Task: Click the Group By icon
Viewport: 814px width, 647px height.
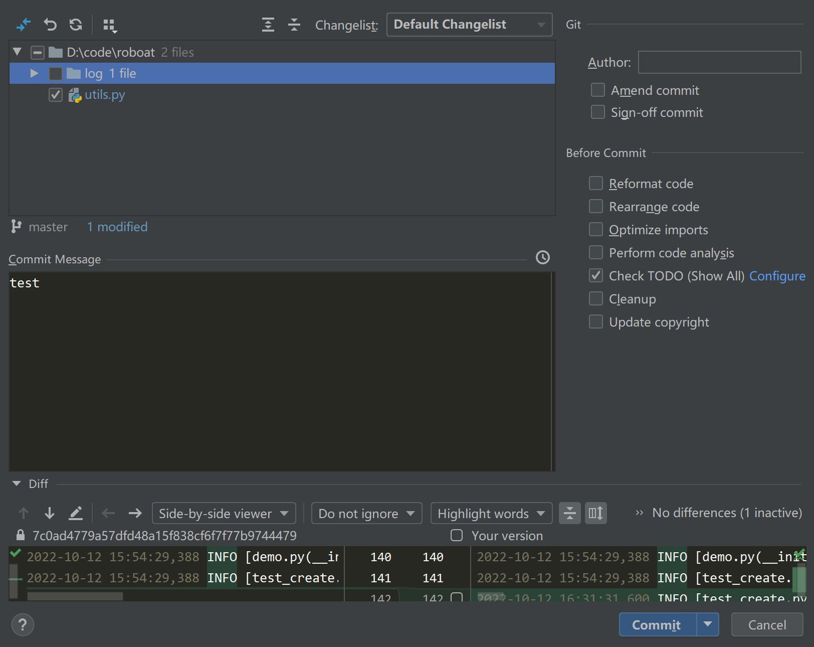Action: 109,25
